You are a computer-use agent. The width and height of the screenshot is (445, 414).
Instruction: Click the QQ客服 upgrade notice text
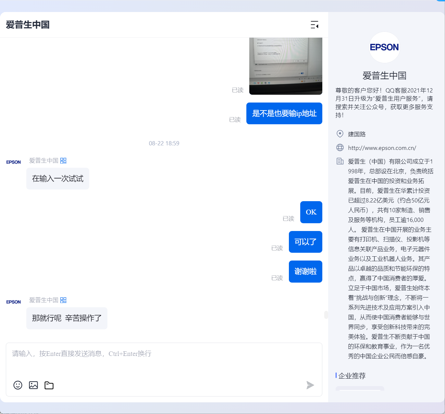384,103
